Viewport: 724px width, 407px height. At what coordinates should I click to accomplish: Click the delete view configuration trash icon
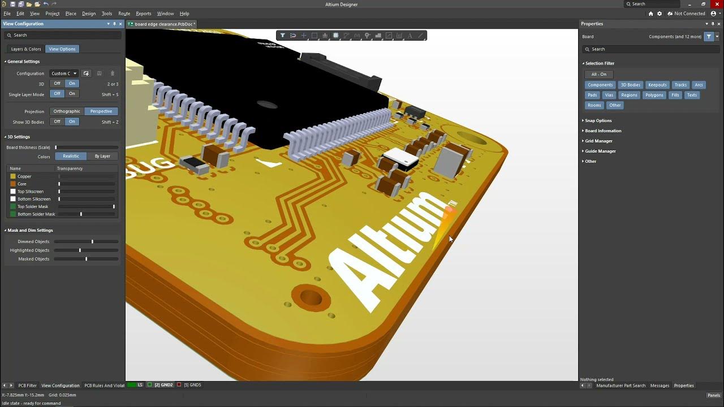coord(112,73)
